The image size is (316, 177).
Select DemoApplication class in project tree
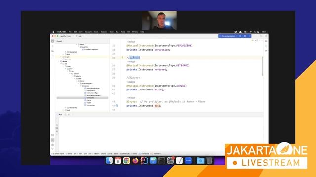click(93, 88)
